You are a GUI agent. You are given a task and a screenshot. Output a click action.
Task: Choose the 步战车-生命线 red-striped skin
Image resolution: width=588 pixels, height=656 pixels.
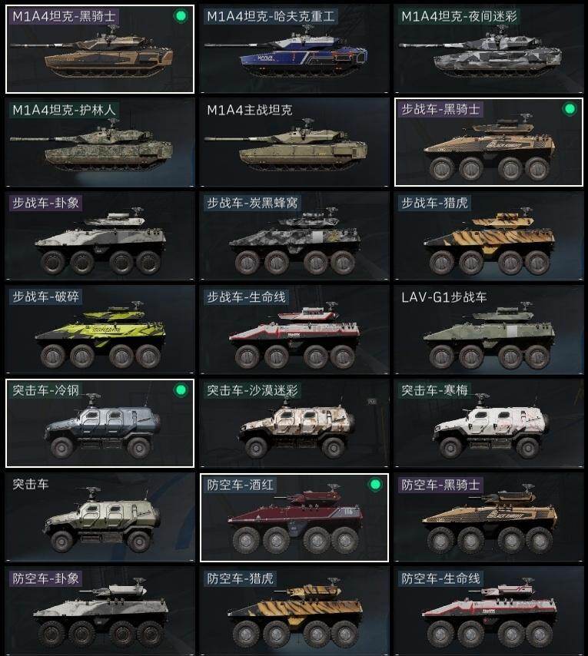[x=294, y=330]
